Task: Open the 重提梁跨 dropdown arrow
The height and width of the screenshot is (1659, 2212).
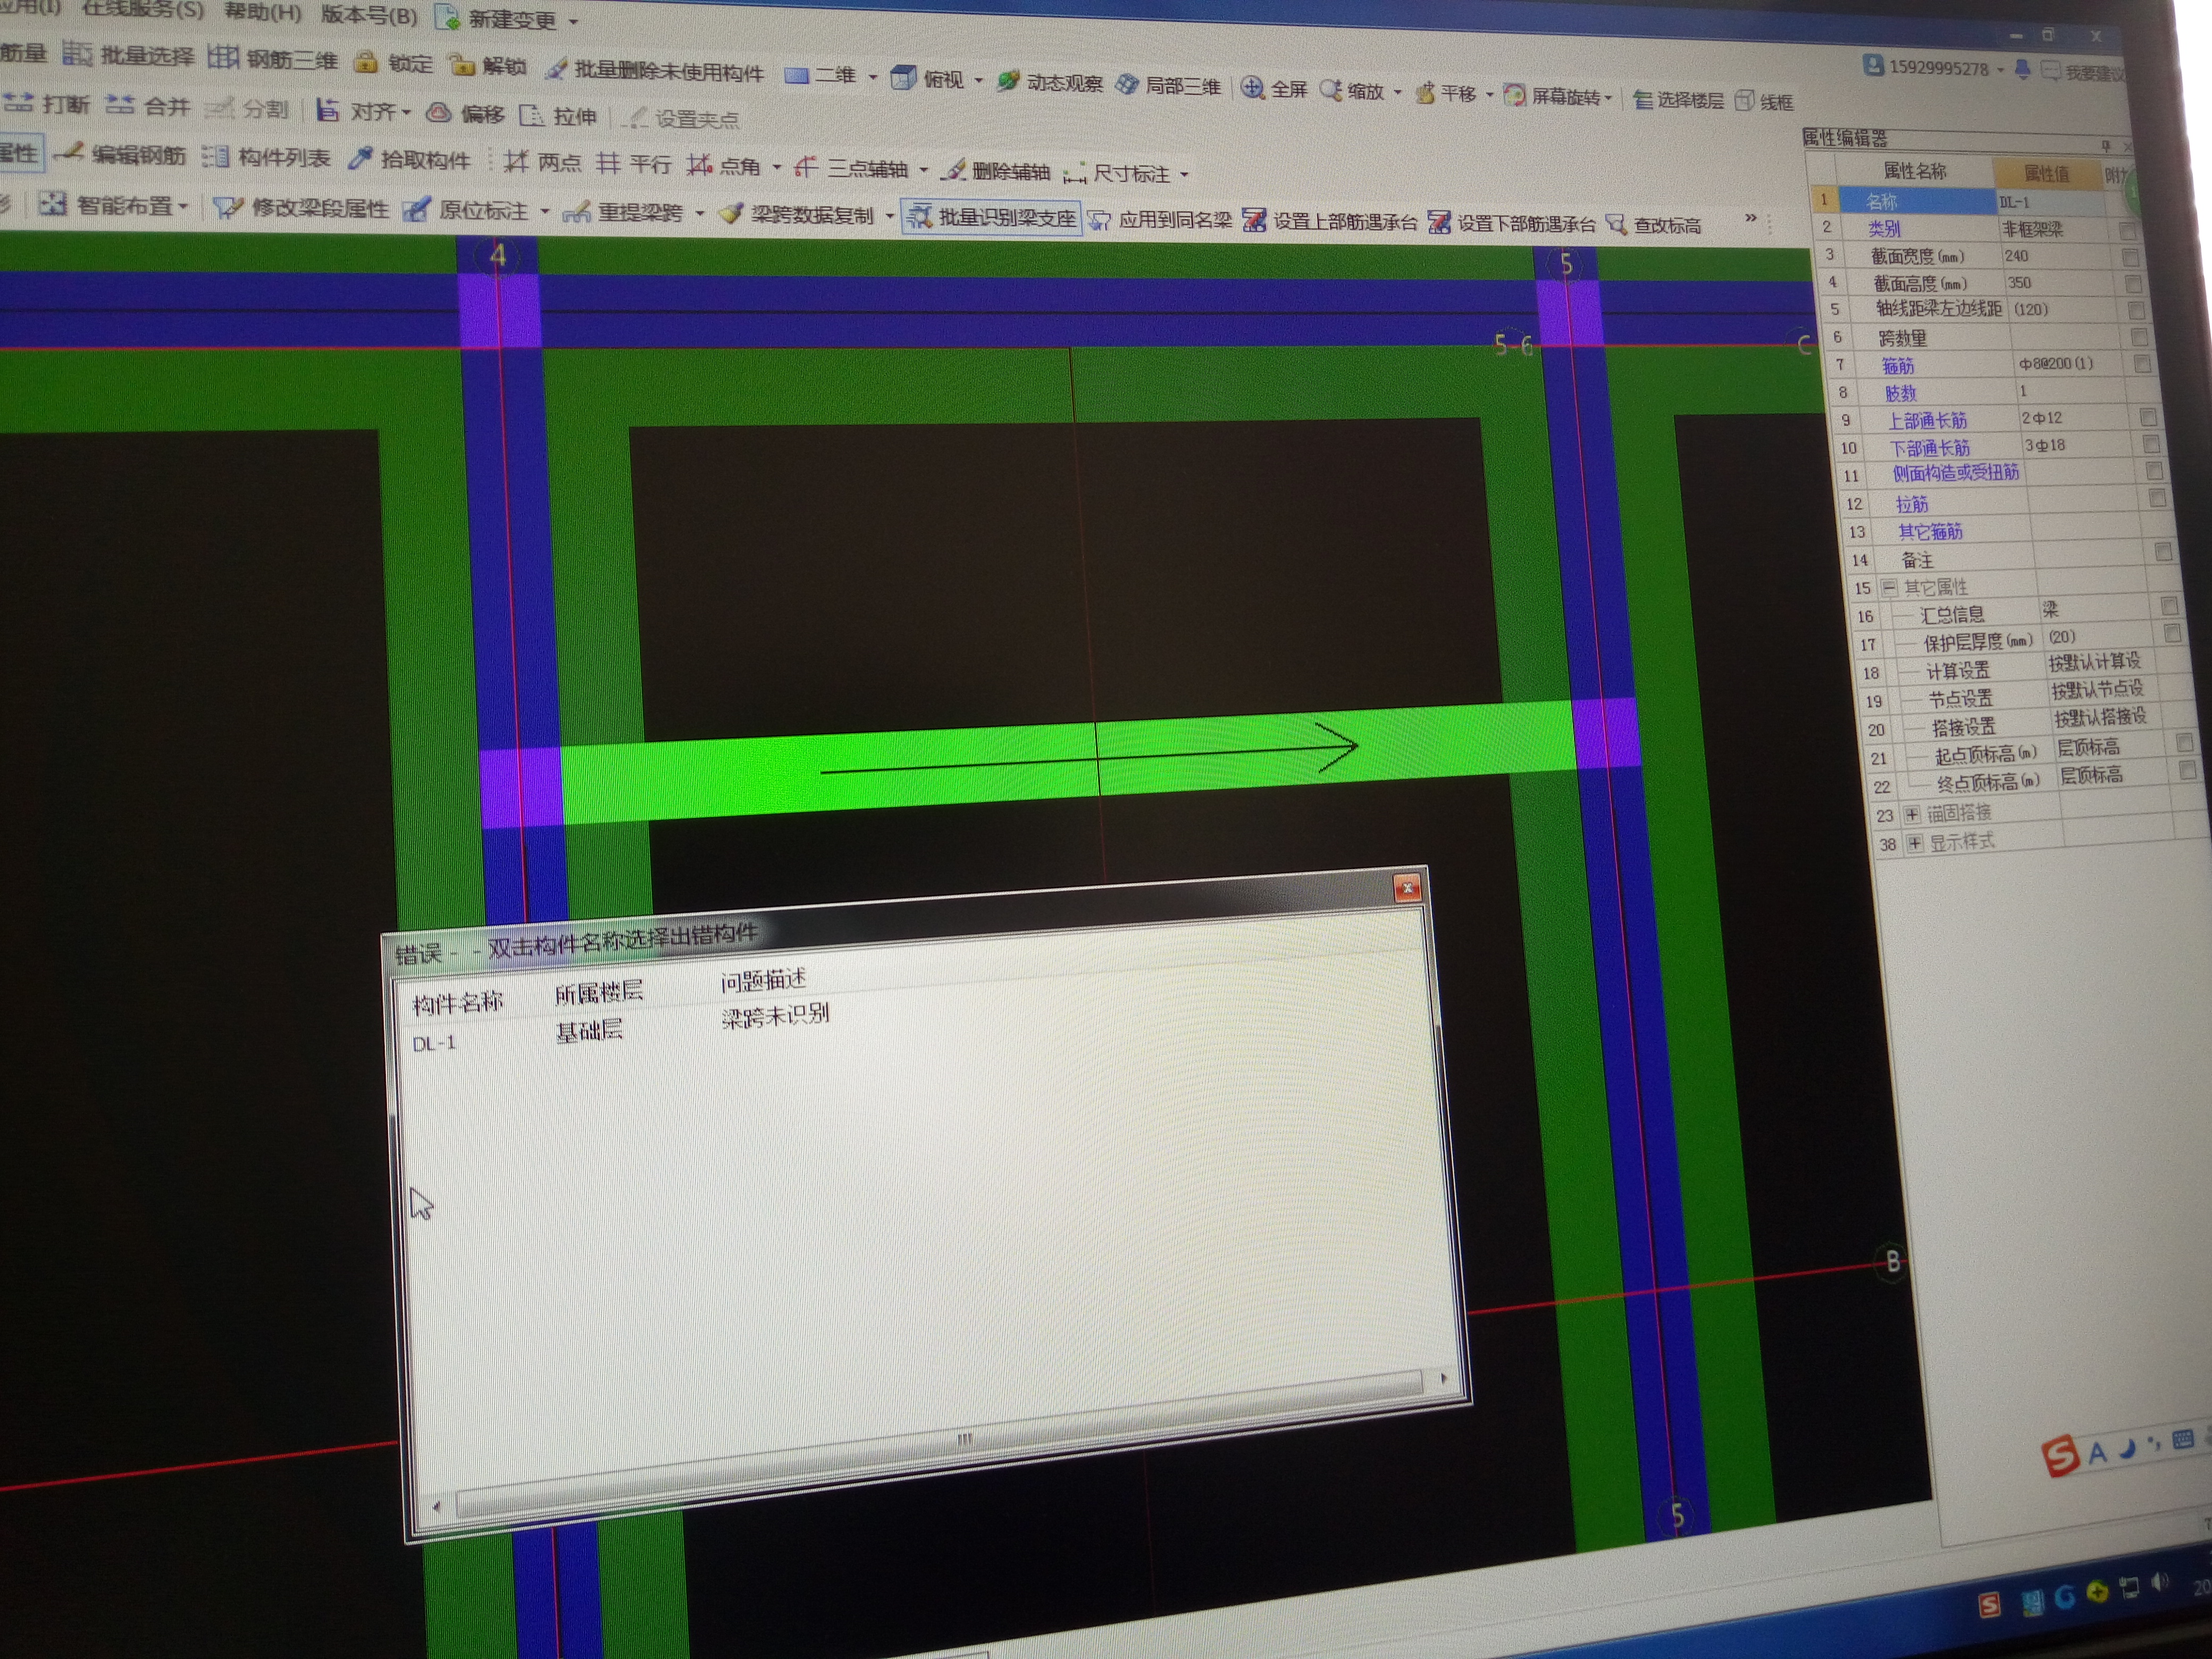Action: (699, 213)
